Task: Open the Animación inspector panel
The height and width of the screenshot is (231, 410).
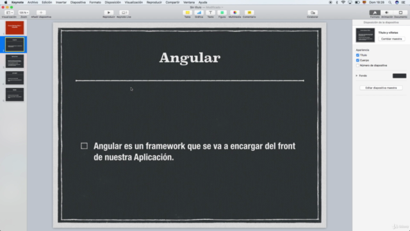Action: [387, 13]
